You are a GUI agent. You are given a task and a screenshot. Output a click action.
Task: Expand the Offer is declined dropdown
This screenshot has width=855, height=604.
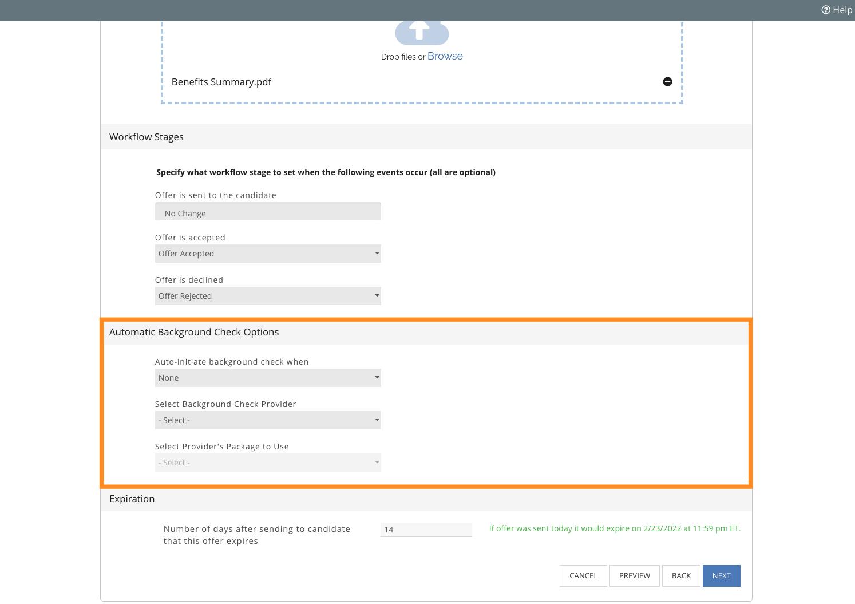(268, 296)
